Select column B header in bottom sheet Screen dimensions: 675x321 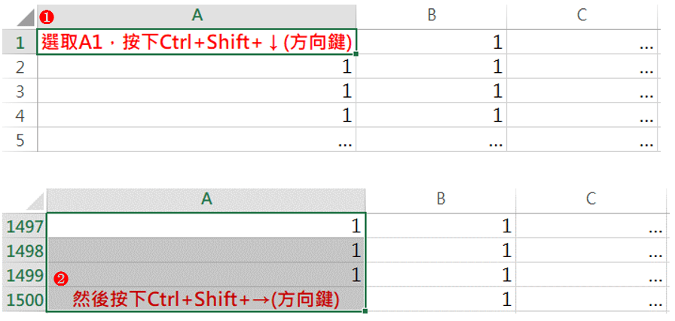441,200
